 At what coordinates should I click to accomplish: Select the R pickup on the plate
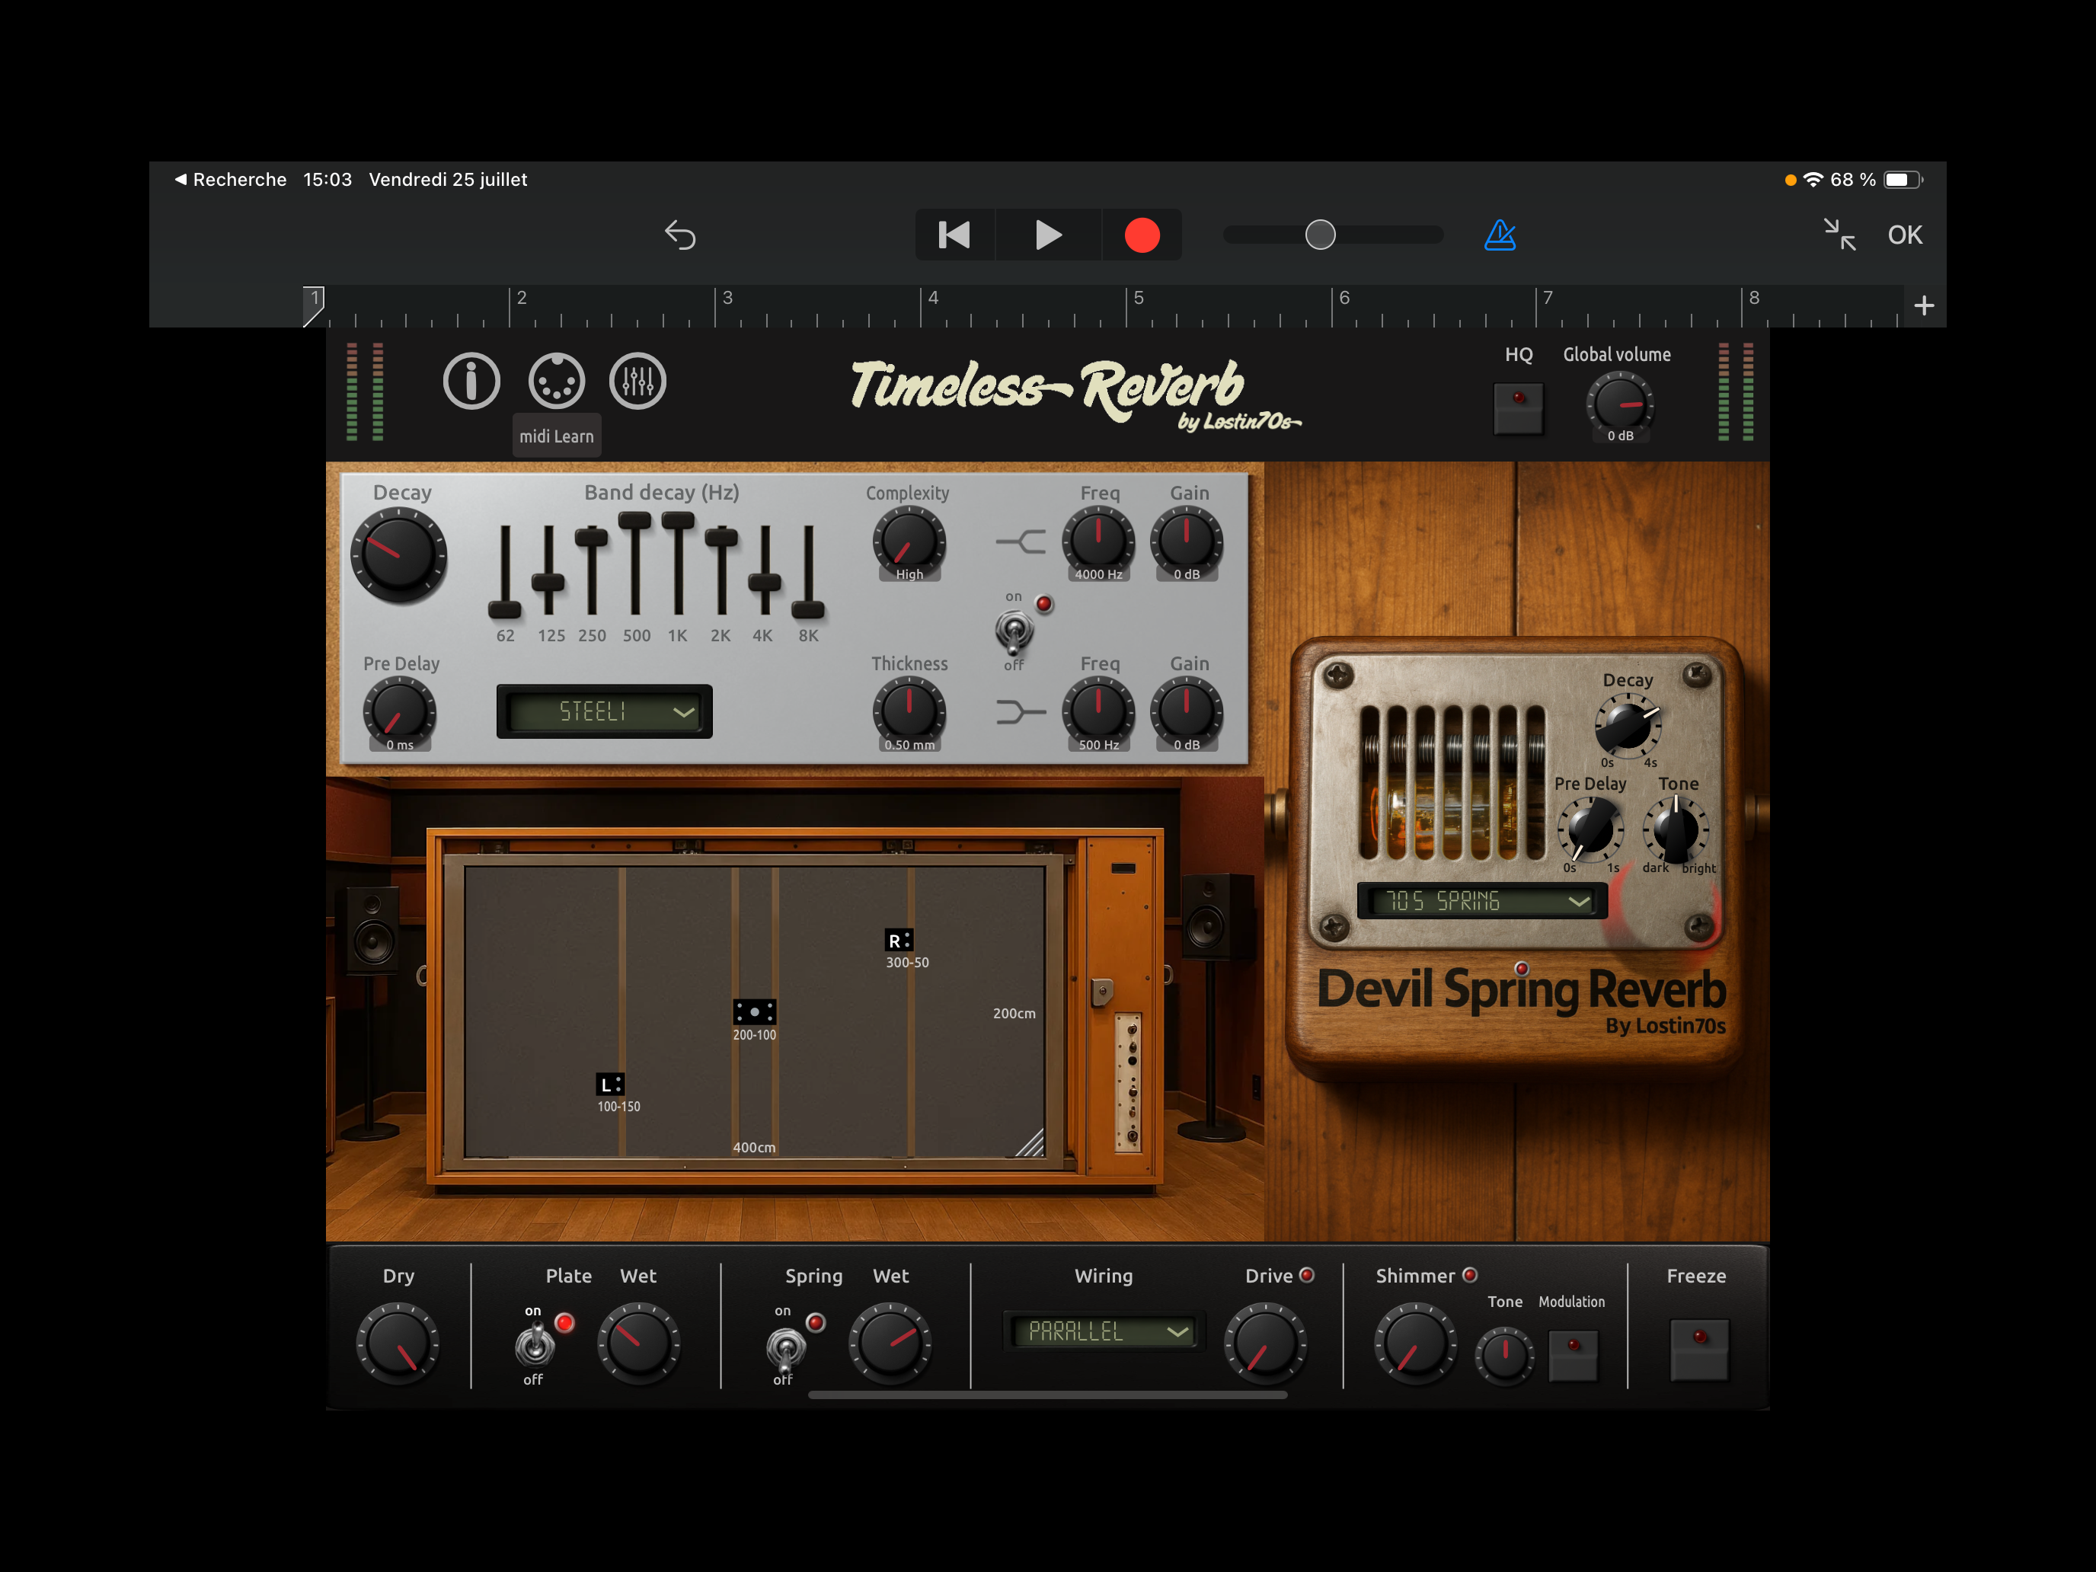coord(898,940)
